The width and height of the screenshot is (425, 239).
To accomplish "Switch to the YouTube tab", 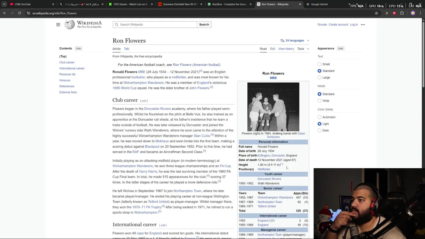I will coord(32,4).
